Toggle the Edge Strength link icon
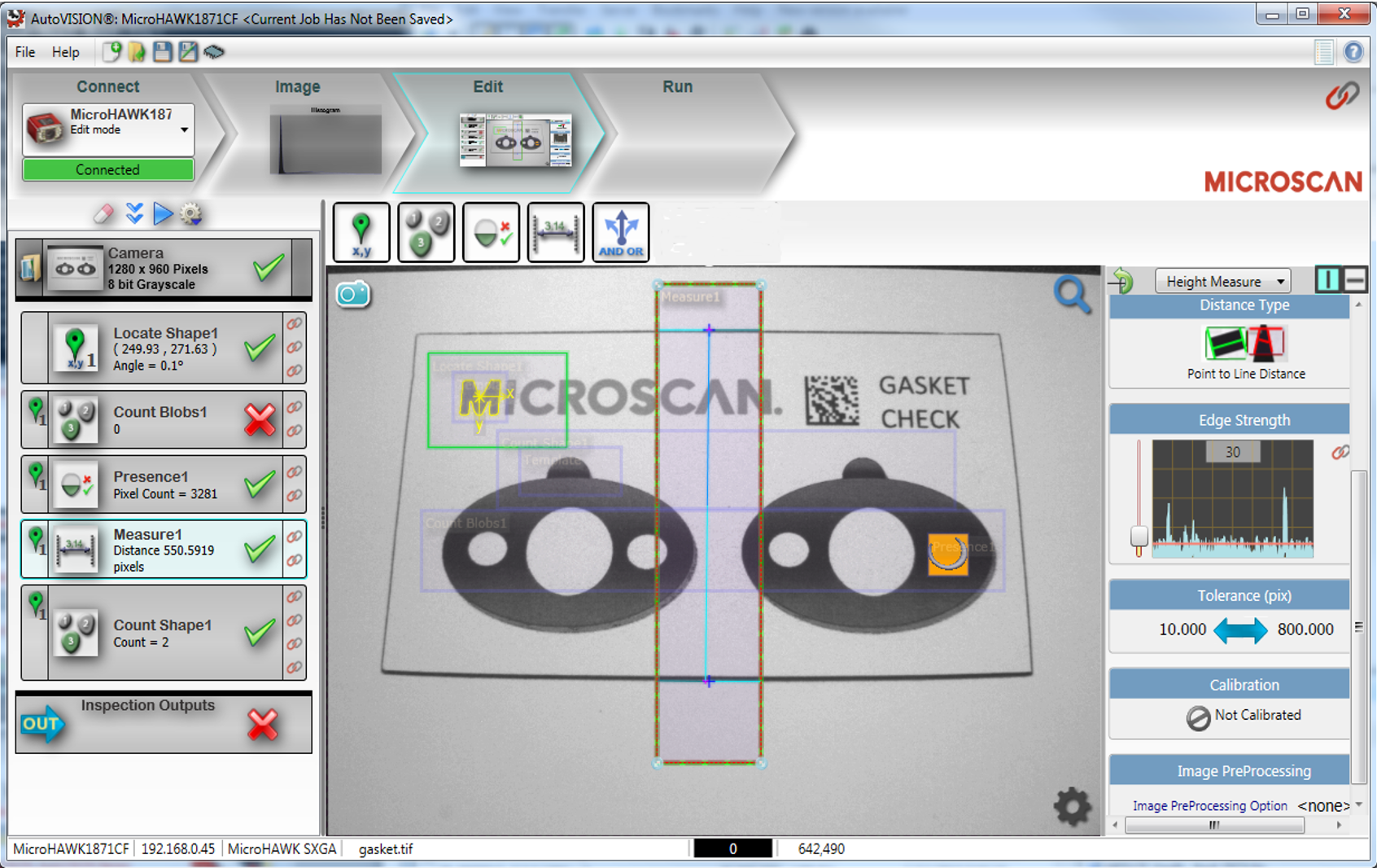This screenshot has width=1377, height=868. point(1340,453)
